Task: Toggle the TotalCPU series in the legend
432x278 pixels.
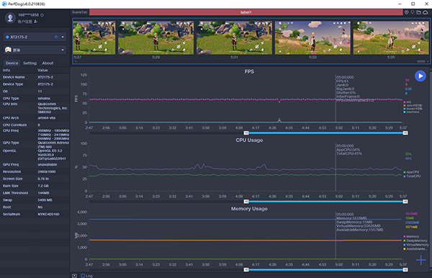Action: coord(412,176)
